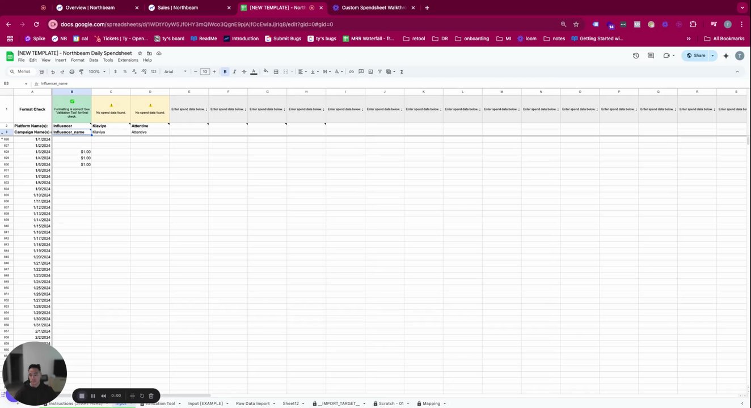Image resolution: width=751 pixels, height=408 pixels.
Task: Format as percent with percent icon
Action: pos(125,72)
